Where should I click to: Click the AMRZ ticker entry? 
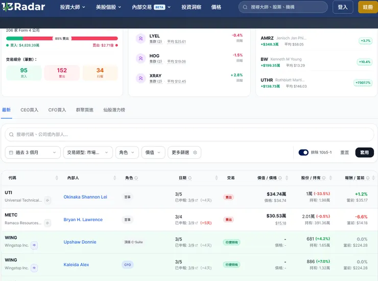tap(267, 38)
